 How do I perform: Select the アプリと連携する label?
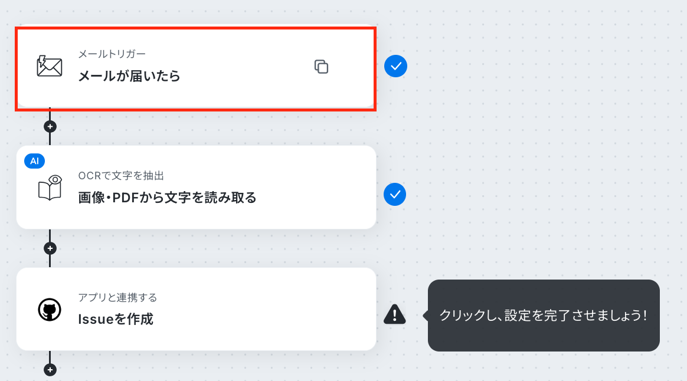click(x=117, y=297)
